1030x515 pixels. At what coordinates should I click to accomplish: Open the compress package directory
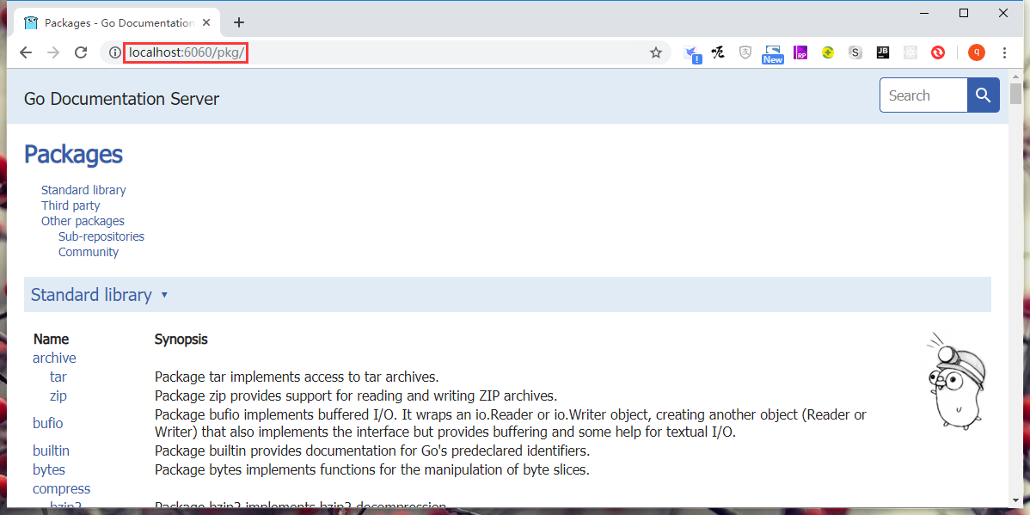click(62, 488)
